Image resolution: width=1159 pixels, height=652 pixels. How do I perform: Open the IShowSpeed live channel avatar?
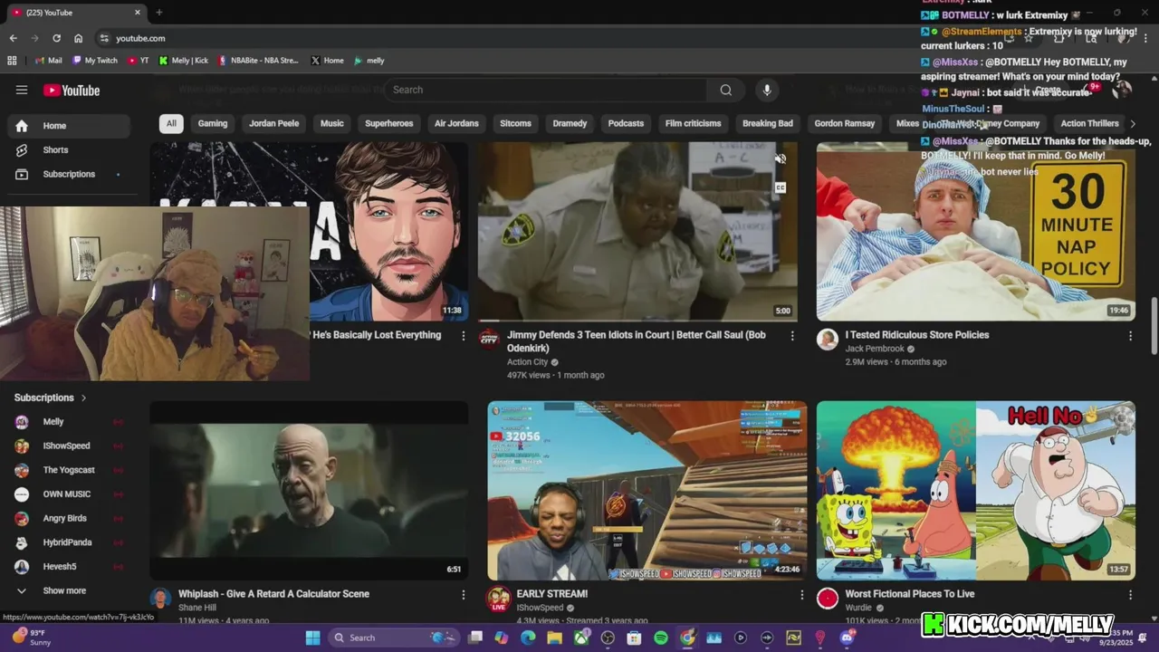pyautogui.click(x=498, y=599)
